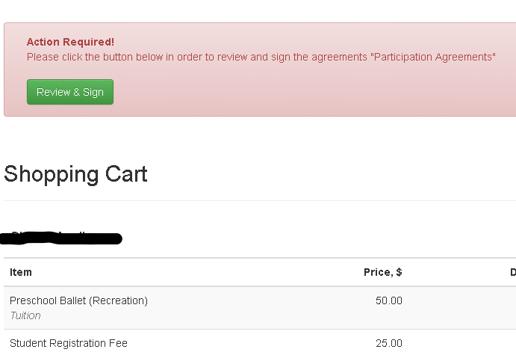Click the partially visible D column header

[512, 272]
